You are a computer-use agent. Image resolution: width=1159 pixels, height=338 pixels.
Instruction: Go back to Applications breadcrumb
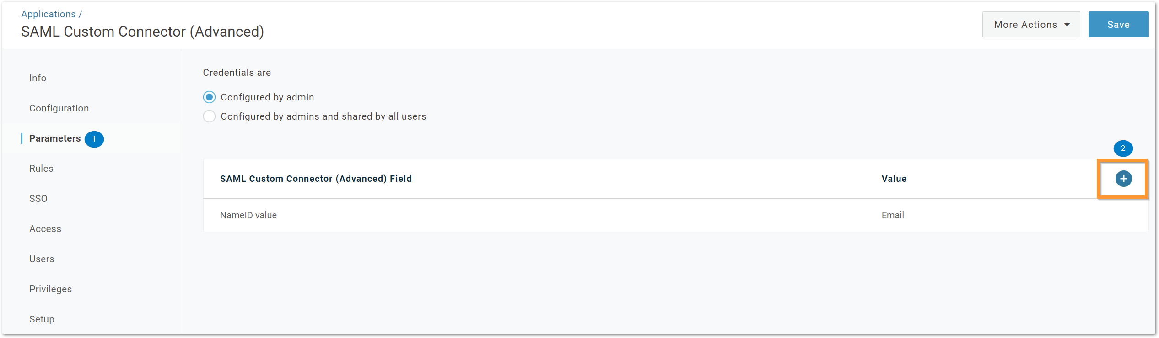click(49, 14)
